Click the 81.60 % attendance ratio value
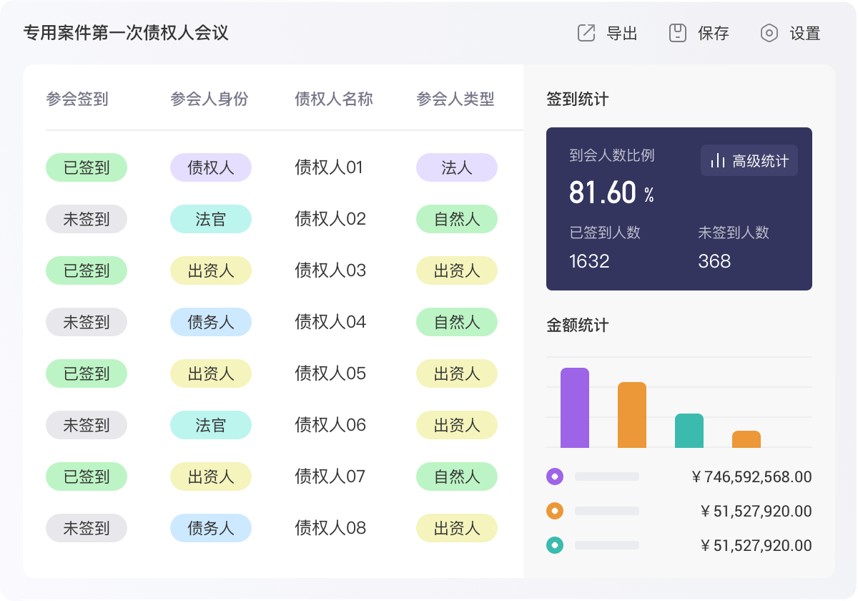Screen dimensions: 858x601 coord(611,192)
